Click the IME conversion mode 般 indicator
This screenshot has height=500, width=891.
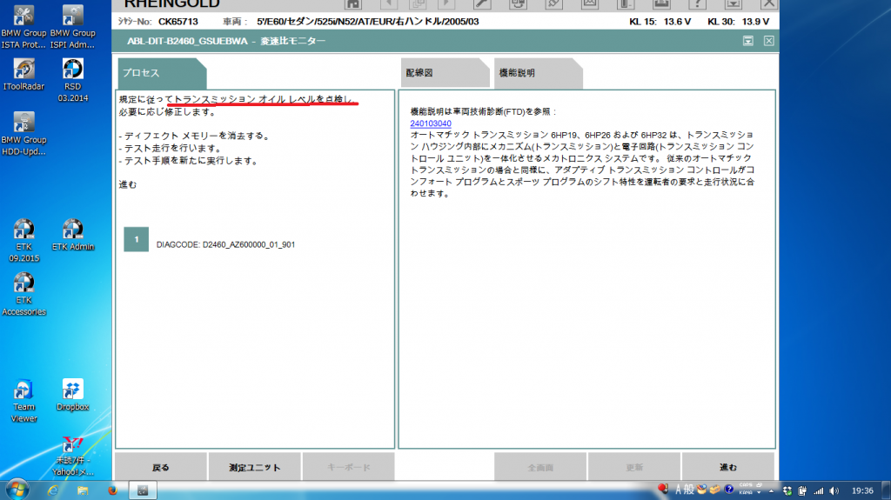click(689, 490)
